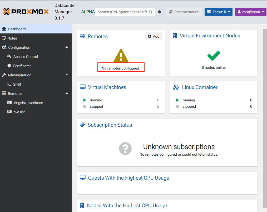This screenshot has width=267, height=212.
Task: Select Access Control under Configuration
Action: coord(36,57)
